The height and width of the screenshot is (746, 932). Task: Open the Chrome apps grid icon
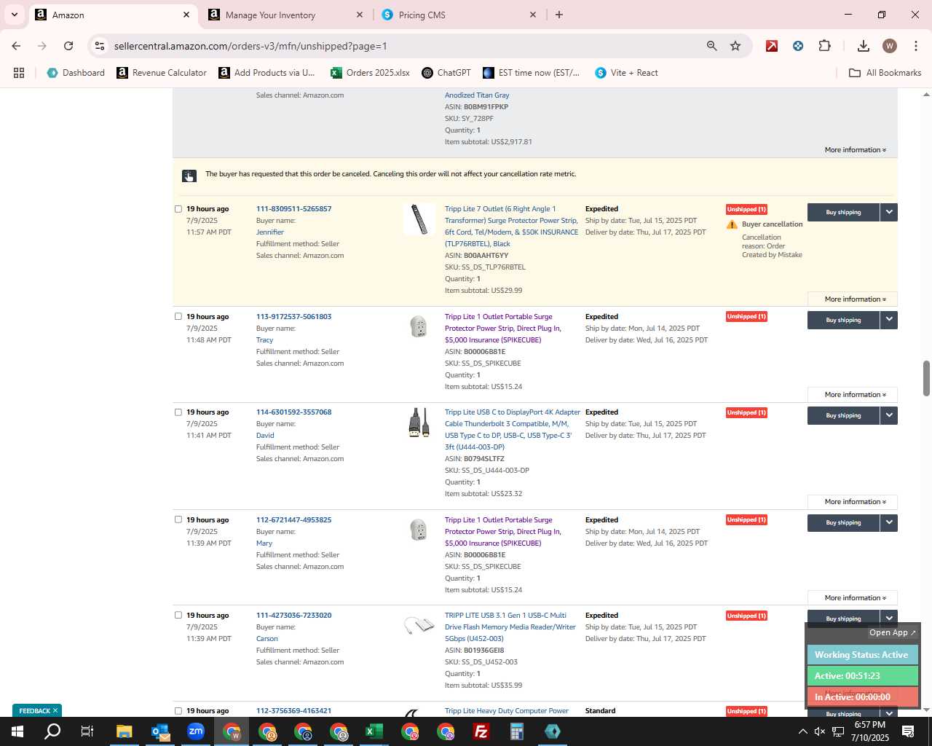point(19,73)
